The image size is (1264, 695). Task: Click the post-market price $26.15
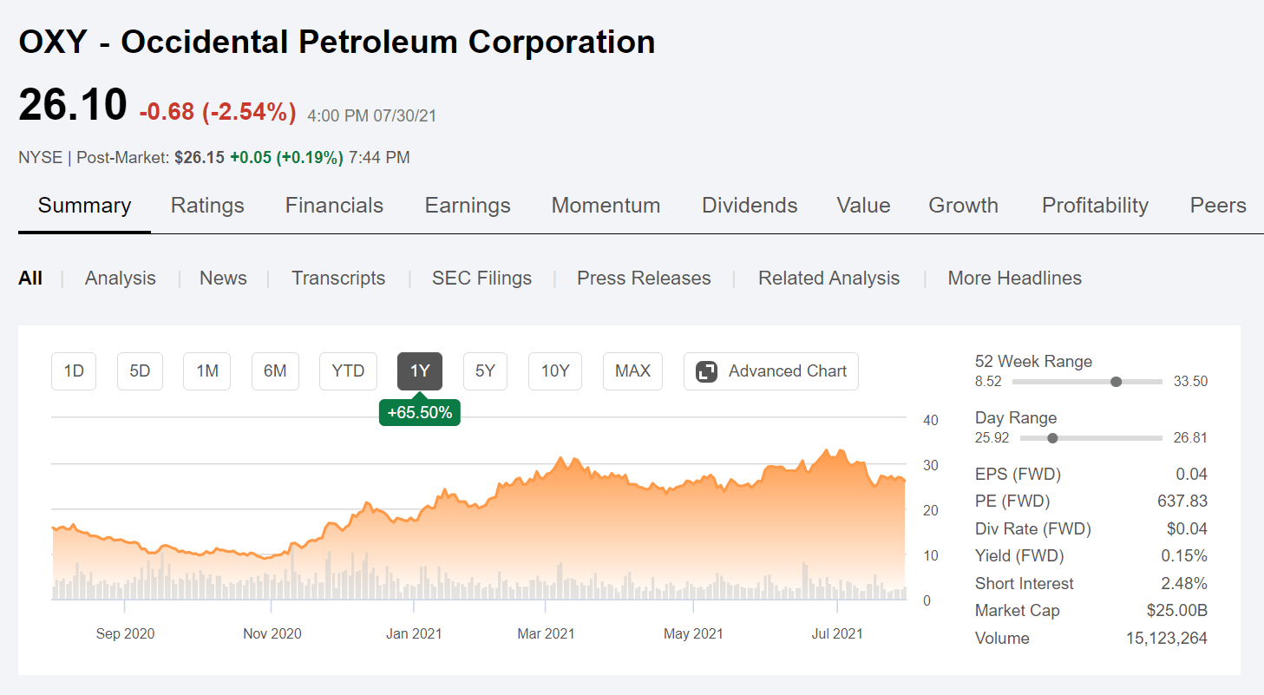tap(200, 158)
